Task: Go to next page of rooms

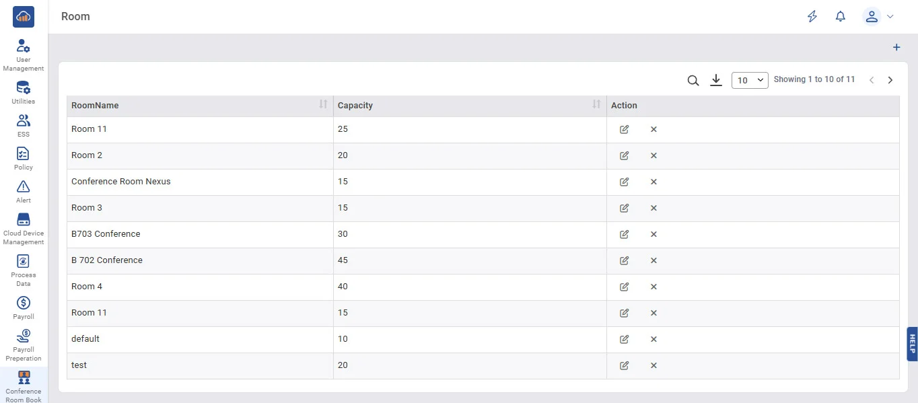Action: (x=890, y=80)
